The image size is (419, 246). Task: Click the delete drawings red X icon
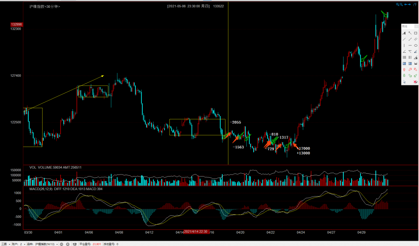[x=416, y=82]
